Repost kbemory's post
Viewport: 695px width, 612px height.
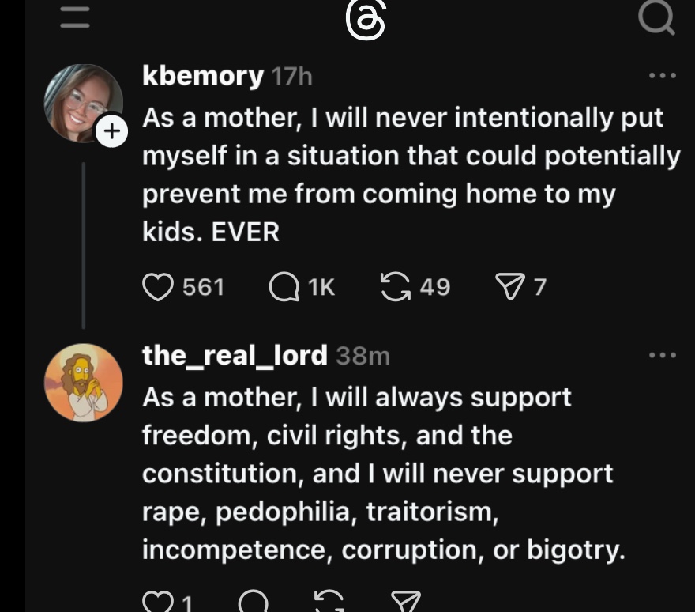point(395,287)
